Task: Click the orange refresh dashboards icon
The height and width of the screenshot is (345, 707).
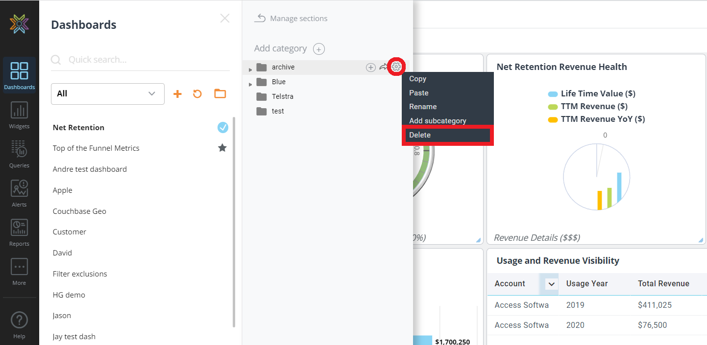Action: pos(197,94)
